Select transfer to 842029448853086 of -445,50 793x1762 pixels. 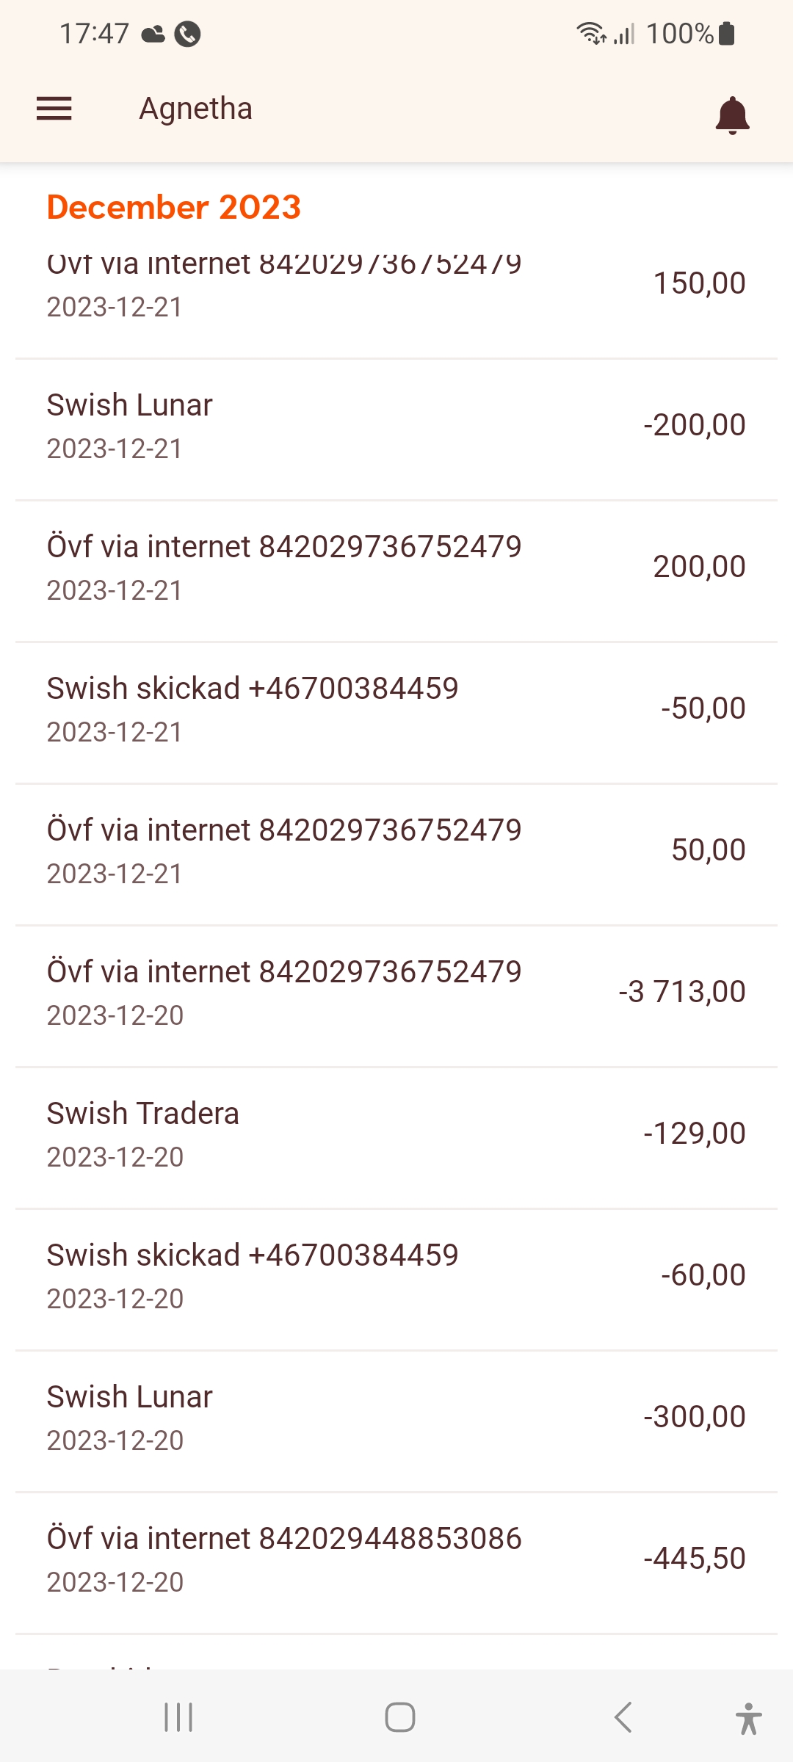(396, 1559)
